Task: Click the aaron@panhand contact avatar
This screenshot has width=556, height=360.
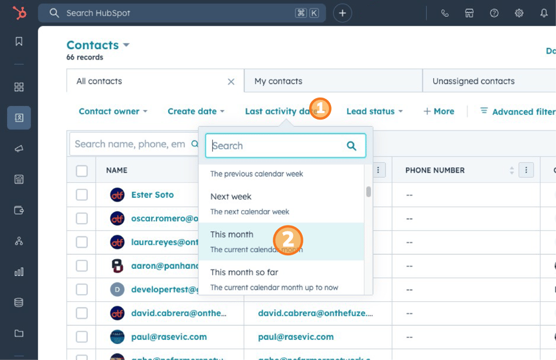Action: tap(117, 266)
